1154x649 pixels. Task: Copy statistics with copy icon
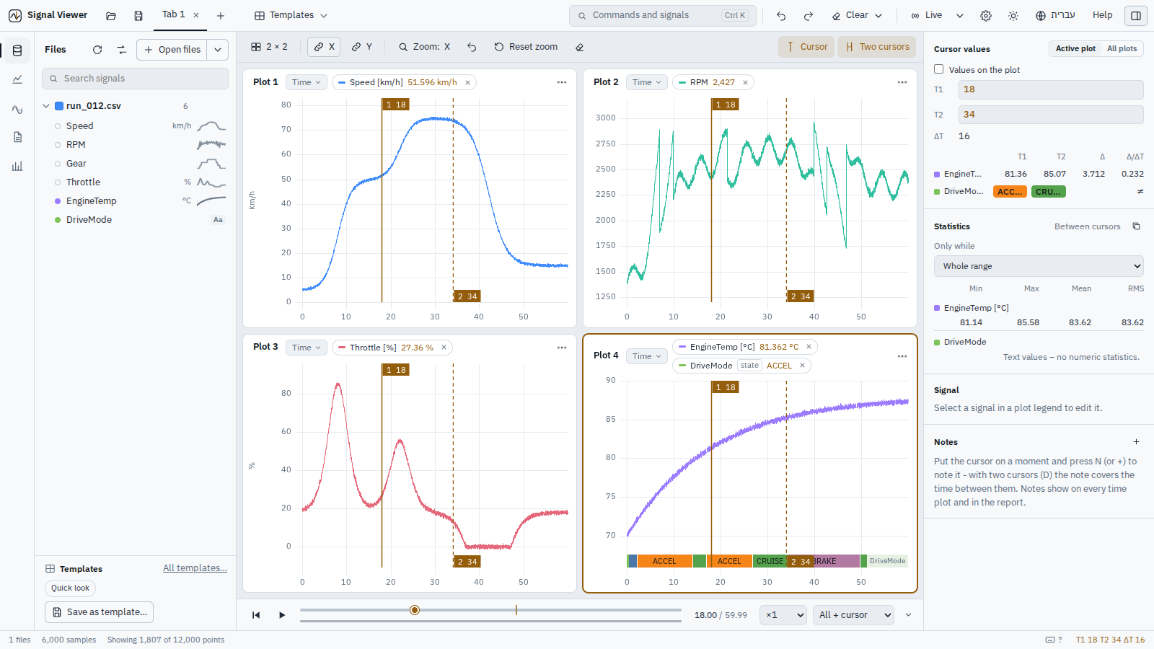pos(1137,226)
